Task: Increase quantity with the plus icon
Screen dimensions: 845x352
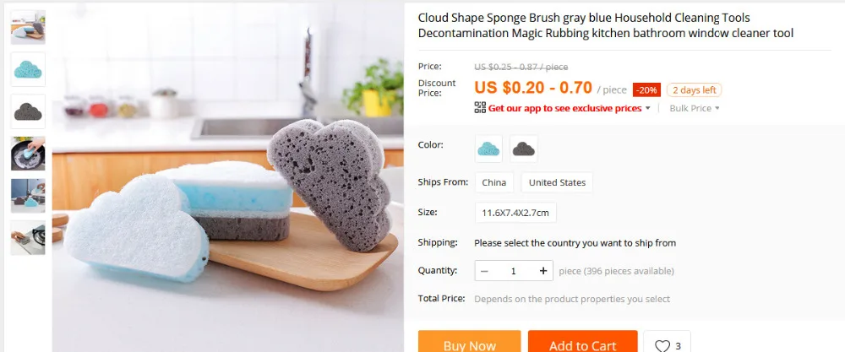Action: [x=542, y=271]
